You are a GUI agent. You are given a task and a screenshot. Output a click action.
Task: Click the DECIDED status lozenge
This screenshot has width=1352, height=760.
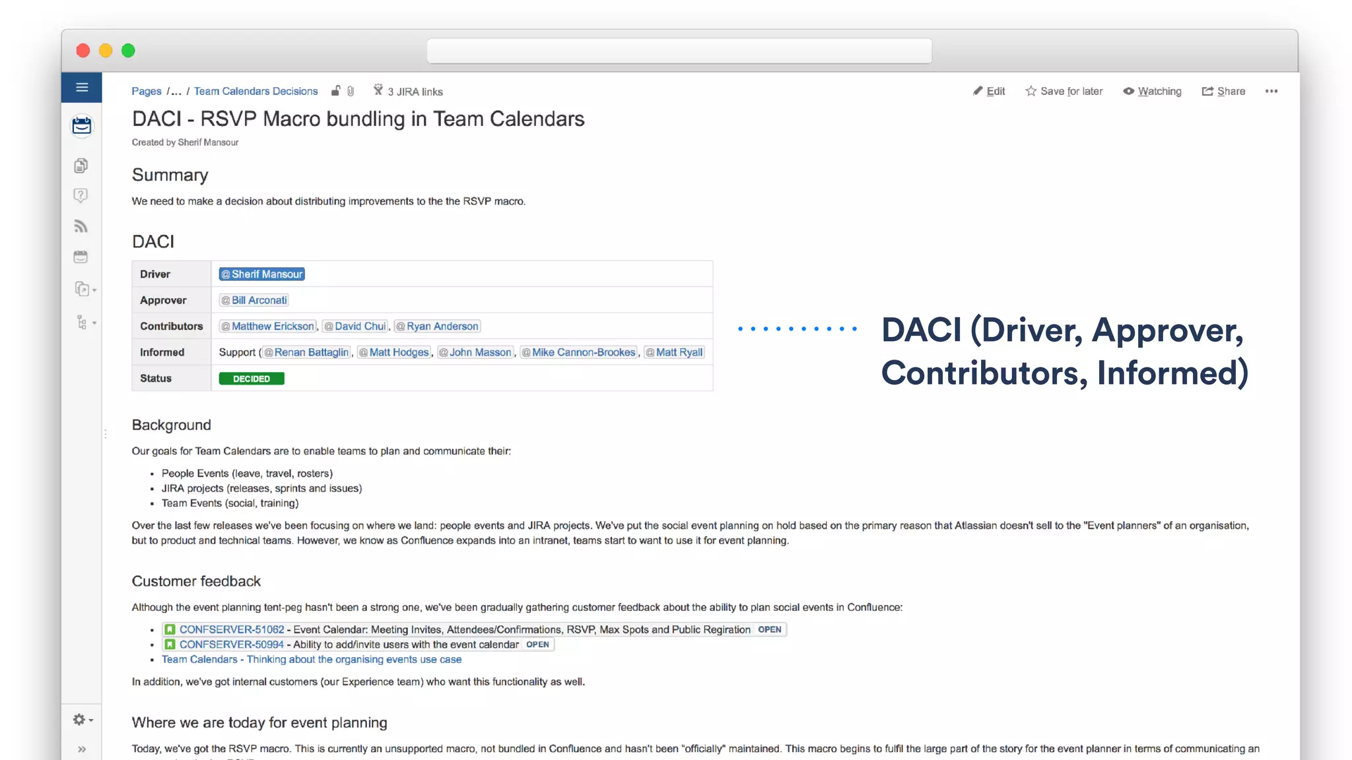pyautogui.click(x=252, y=379)
